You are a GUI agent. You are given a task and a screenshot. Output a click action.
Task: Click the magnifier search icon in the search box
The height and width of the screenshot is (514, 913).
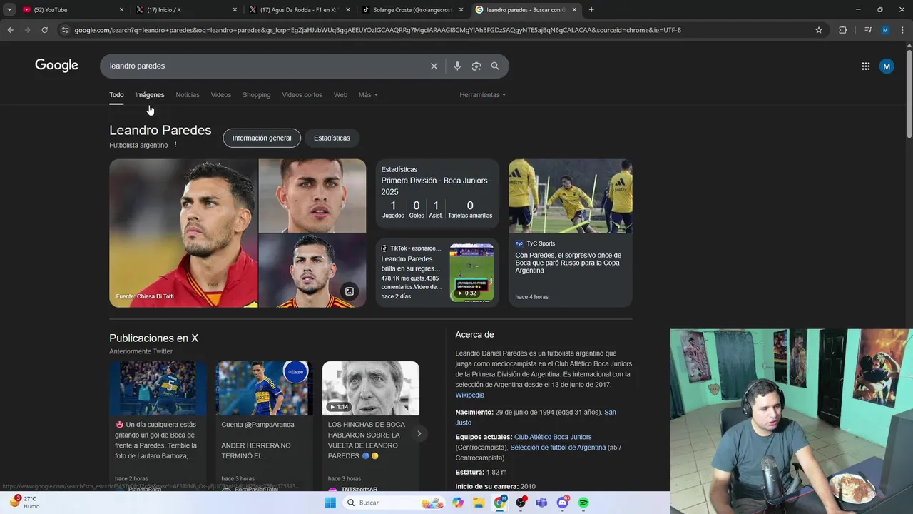coord(495,66)
